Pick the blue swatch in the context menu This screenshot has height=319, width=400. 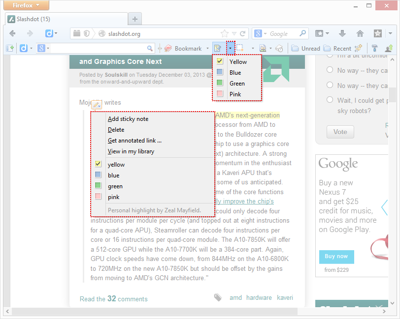tap(98, 174)
